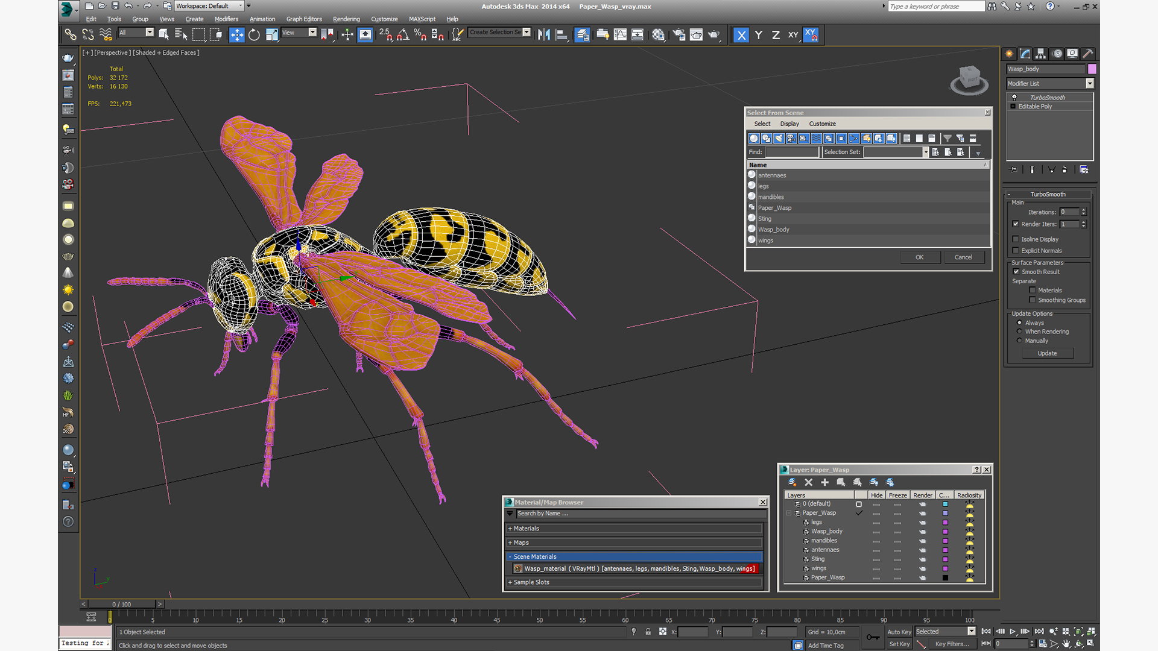This screenshot has width=1158, height=651.
Task: Open Display menu in Select From Scene
Action: (x=789, y=124)
